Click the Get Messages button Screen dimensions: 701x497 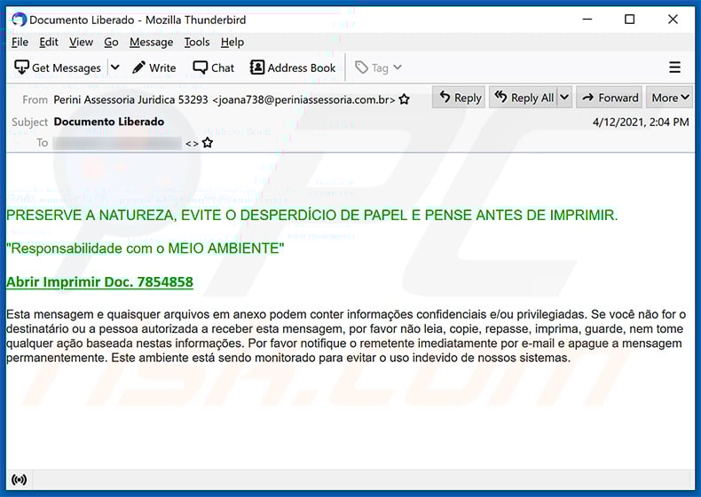58,67
